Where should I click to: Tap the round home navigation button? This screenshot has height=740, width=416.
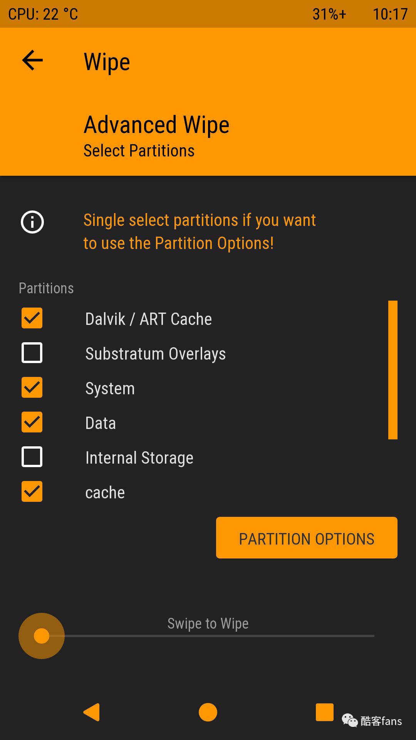(208, 712)
